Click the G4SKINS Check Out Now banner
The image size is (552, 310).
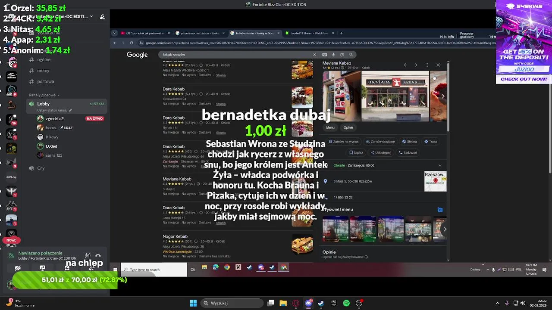click(x=524, y=79)
